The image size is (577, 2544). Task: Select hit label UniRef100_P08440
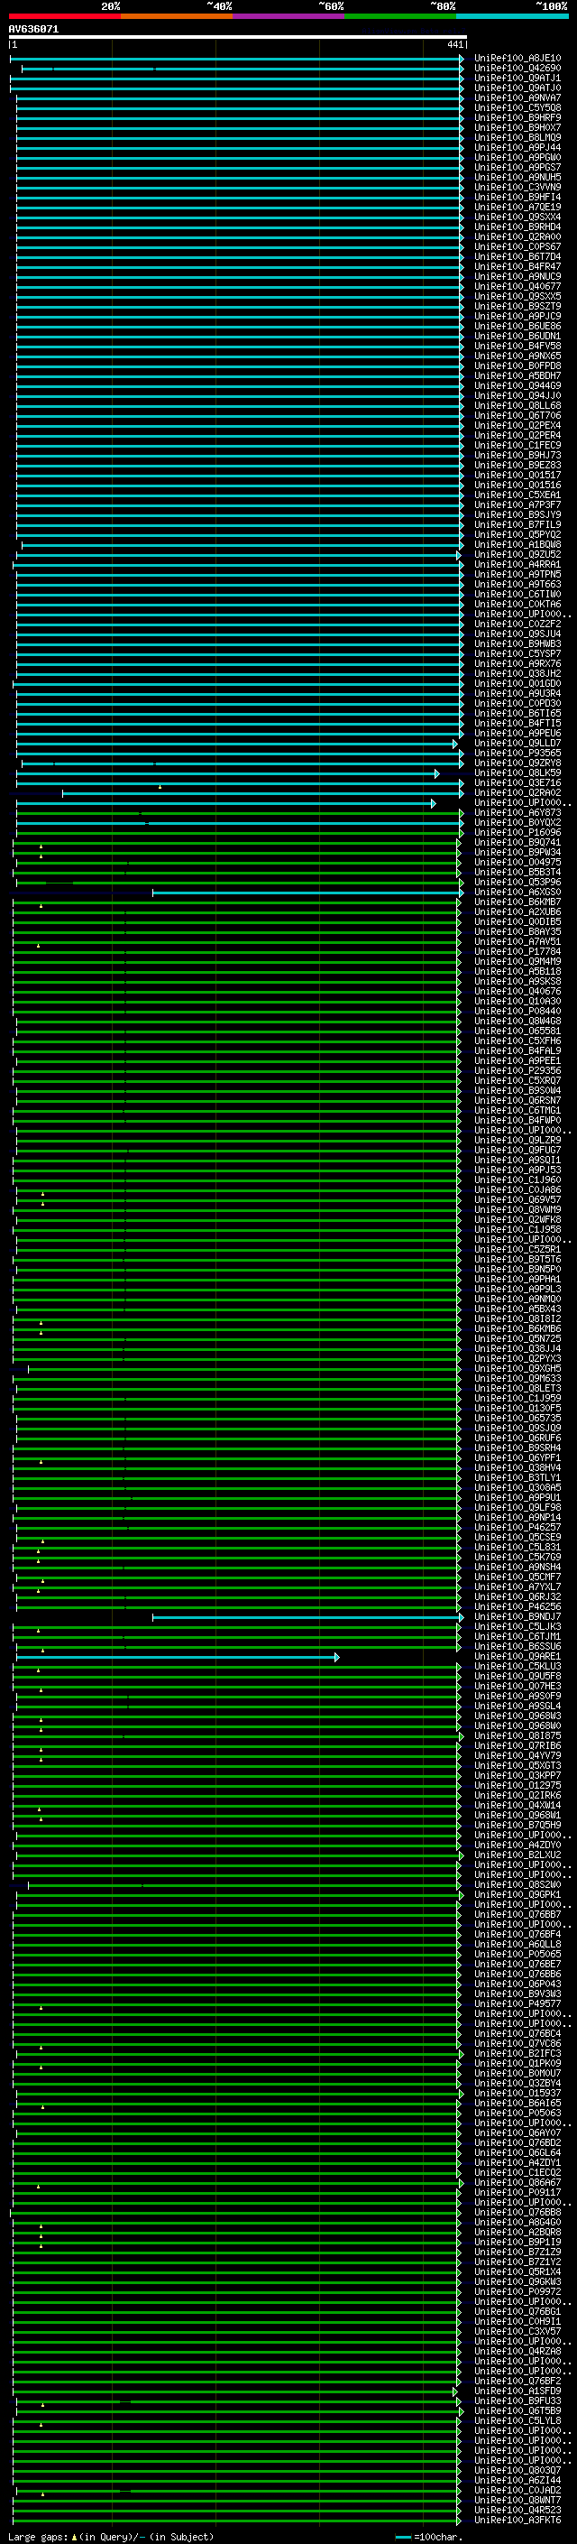coord(517,1012)
